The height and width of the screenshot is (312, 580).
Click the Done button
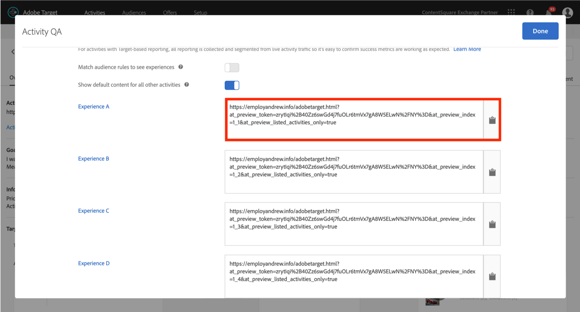(x=540, y=31)
